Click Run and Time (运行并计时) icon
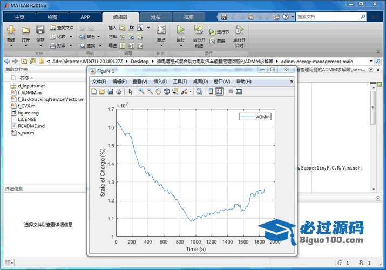386x270 pixels. click(x=239, y=30)
